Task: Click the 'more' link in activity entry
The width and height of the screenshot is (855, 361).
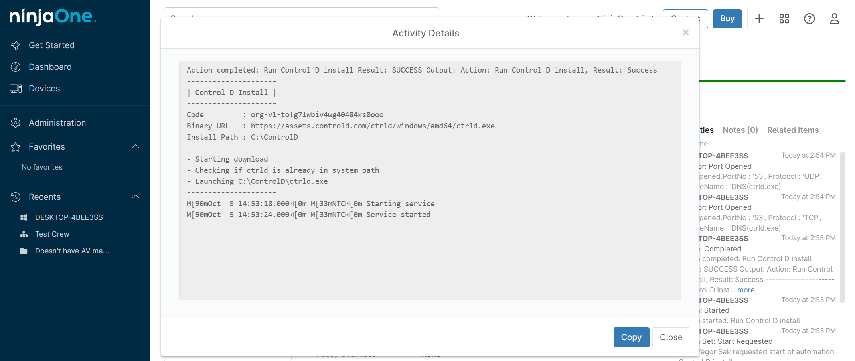Action: pos(746,290)
